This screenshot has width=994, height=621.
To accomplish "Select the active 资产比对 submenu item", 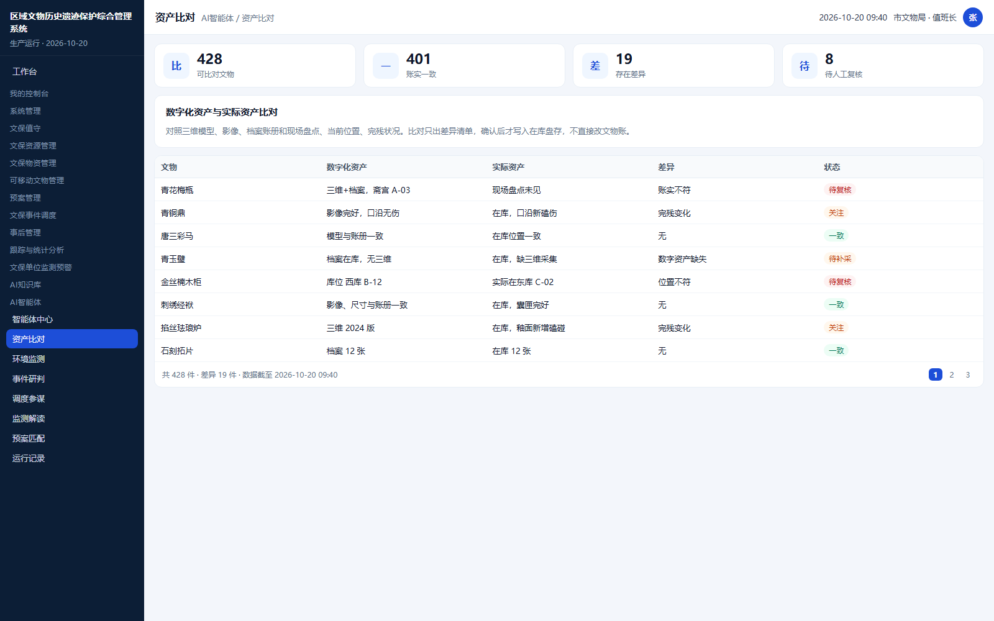I will [72, 339].
